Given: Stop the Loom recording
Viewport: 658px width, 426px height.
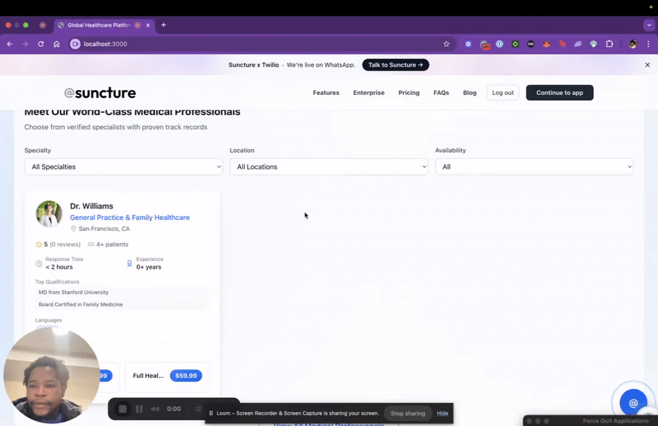Looking at the screenshot, I should [123, 409].
